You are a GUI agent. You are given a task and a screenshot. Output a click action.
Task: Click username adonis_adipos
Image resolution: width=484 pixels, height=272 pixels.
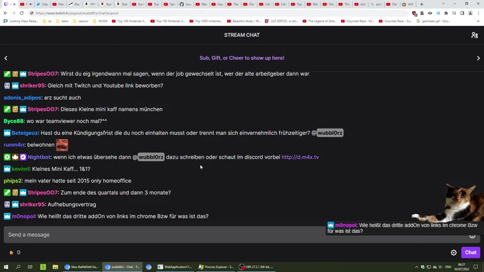coord(22,98)
